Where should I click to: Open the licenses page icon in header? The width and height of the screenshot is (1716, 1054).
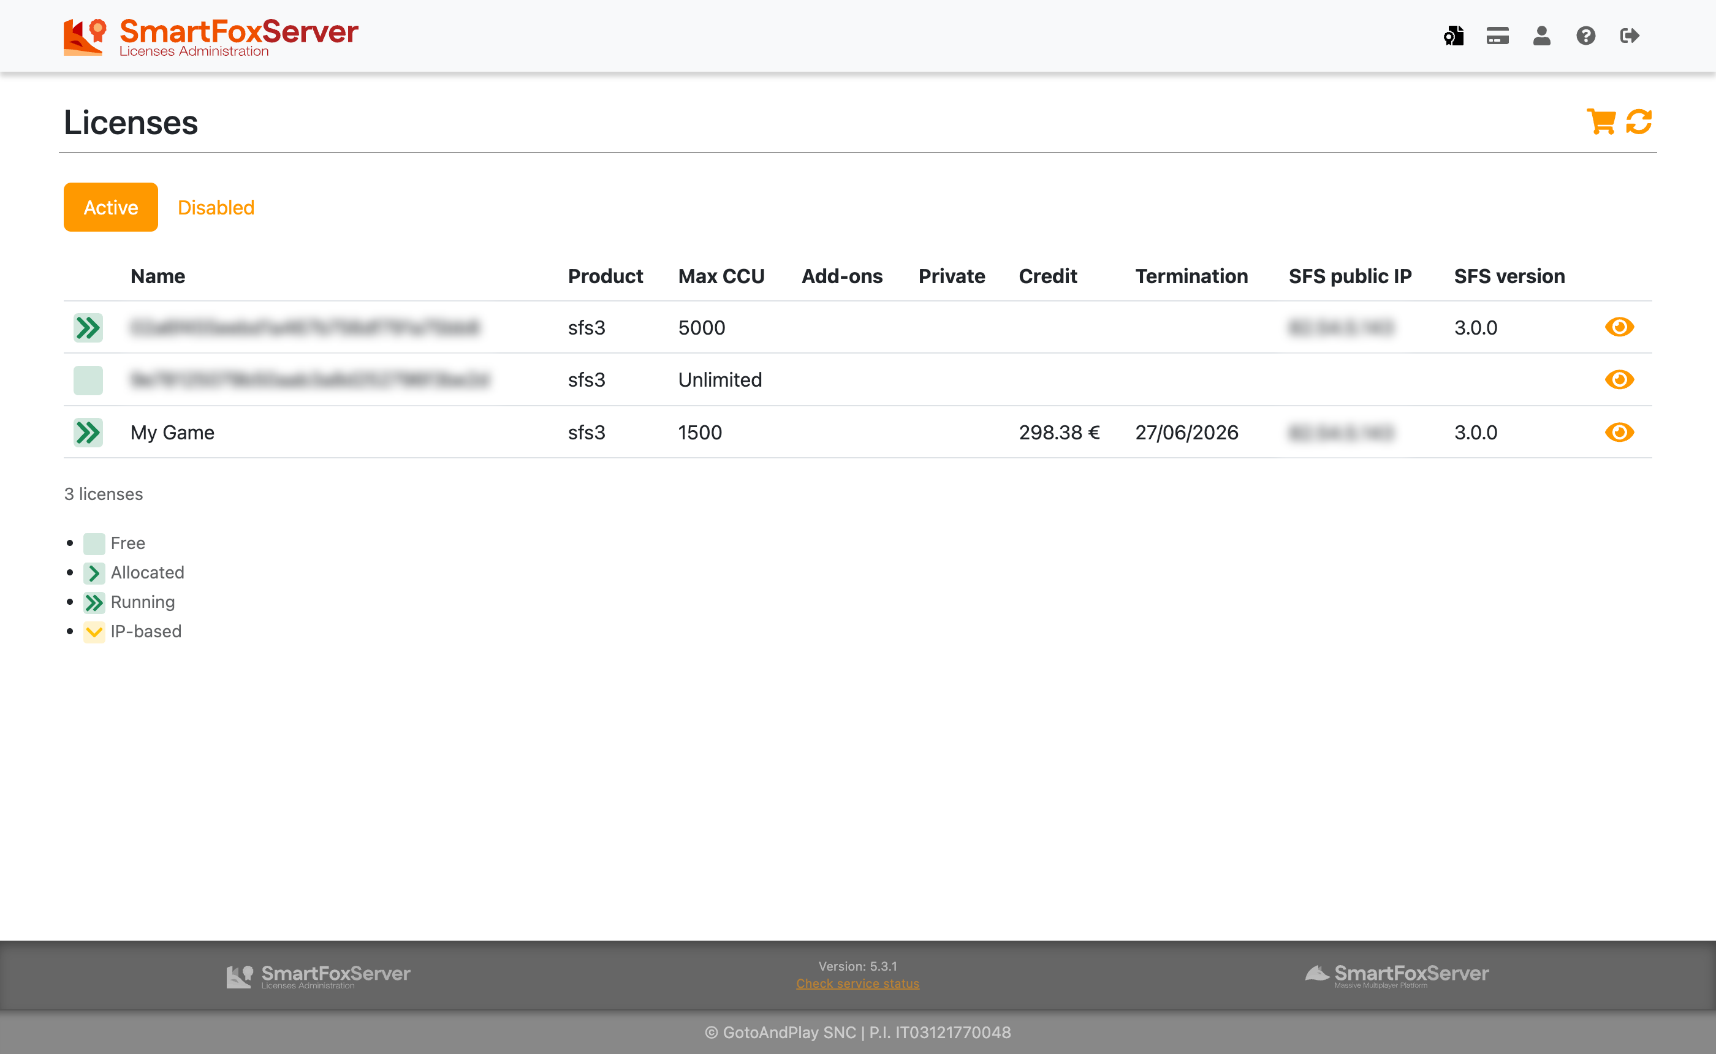[x=1453, y=36]
